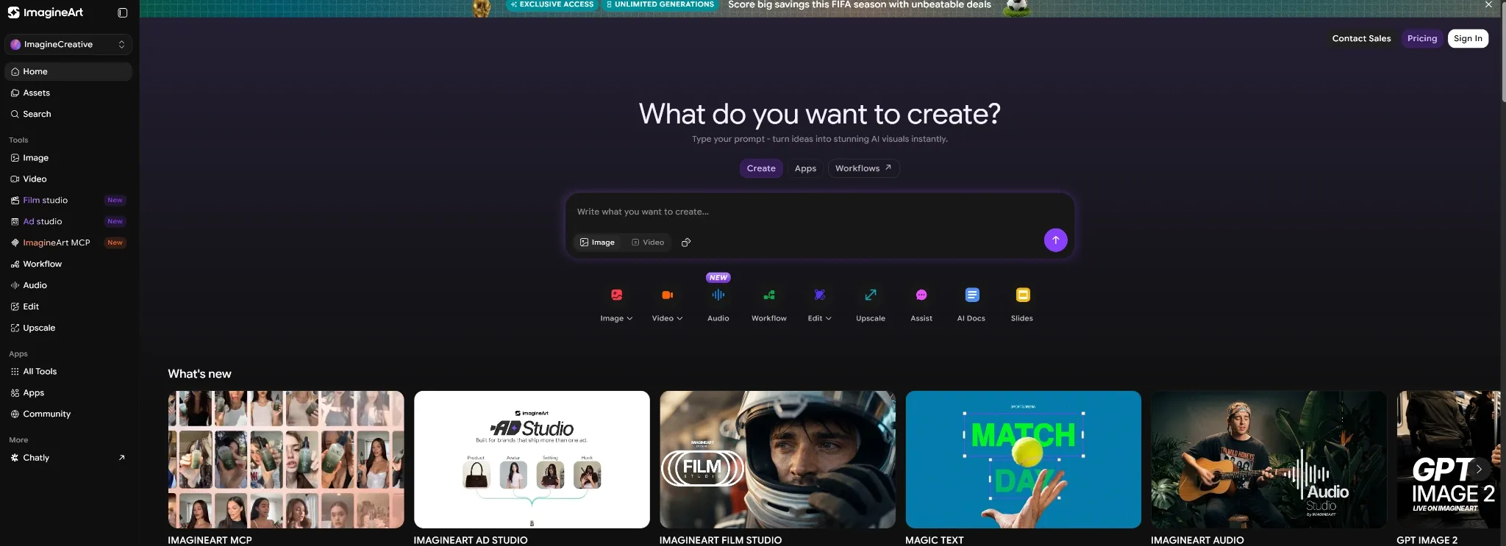Screen dimensions: 1506x546
Task: Open Apps in sidebar
Action: (68, 392)
